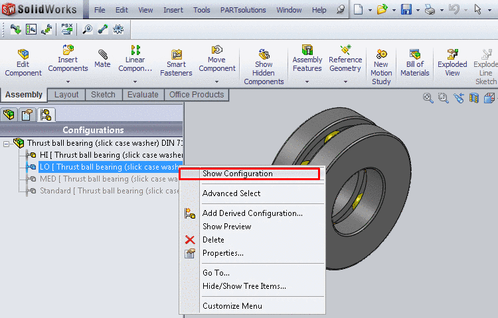Open the Insert menu
Image resolution: width=498 pixels, height=318 pixels.
click(173, 10)
